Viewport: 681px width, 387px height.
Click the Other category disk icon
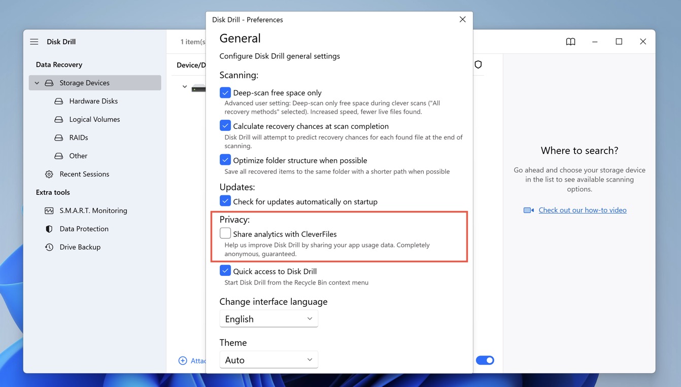(59, 156)
